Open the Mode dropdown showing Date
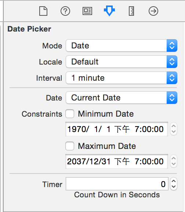The height and width of the screenshot is (212, 185). tap(121, 45)
